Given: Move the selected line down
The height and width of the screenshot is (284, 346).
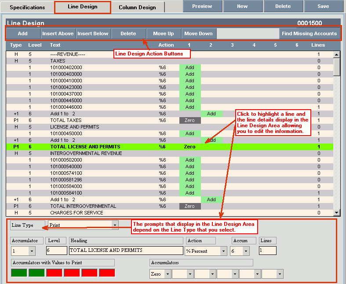Looking at the screenshot, I should (198, 33).
